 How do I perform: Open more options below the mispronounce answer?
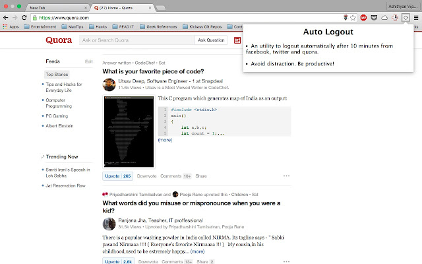pyautogui.click(x=286, y=261)
